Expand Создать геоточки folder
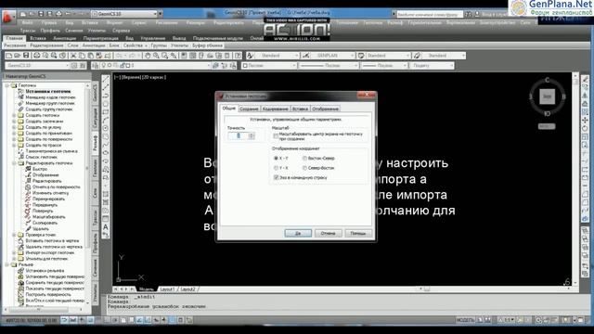594x334 pixels. click(x=14, y=115)
